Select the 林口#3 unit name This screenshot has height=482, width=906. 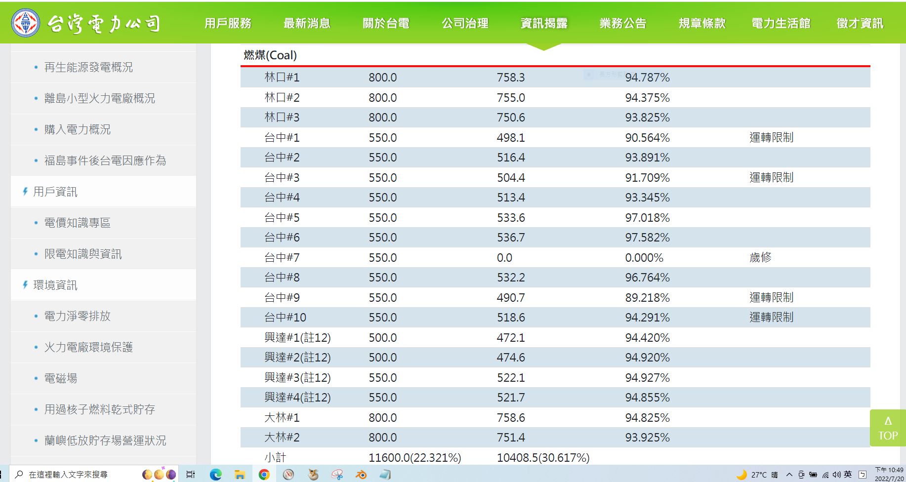(x=282, y=117)
